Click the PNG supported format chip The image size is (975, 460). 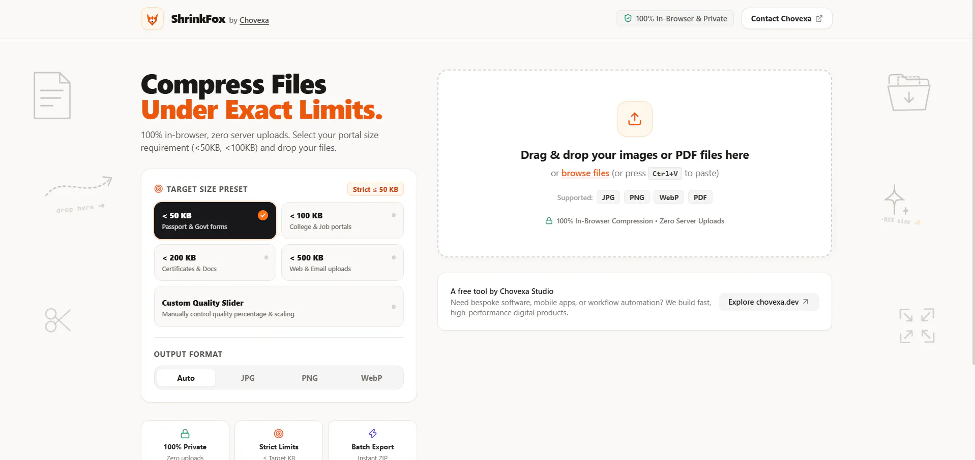tap(637, 198)
